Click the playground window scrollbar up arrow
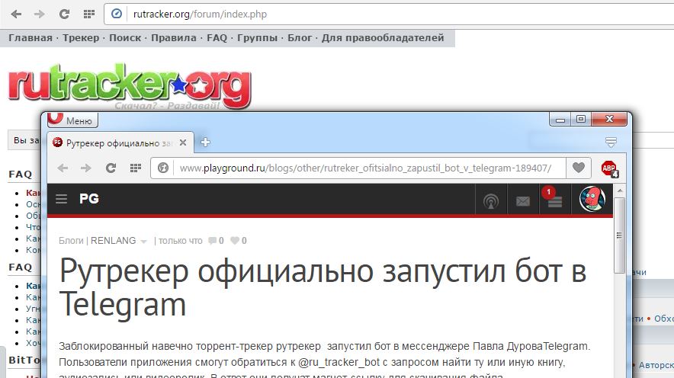 tap(619, 191)
